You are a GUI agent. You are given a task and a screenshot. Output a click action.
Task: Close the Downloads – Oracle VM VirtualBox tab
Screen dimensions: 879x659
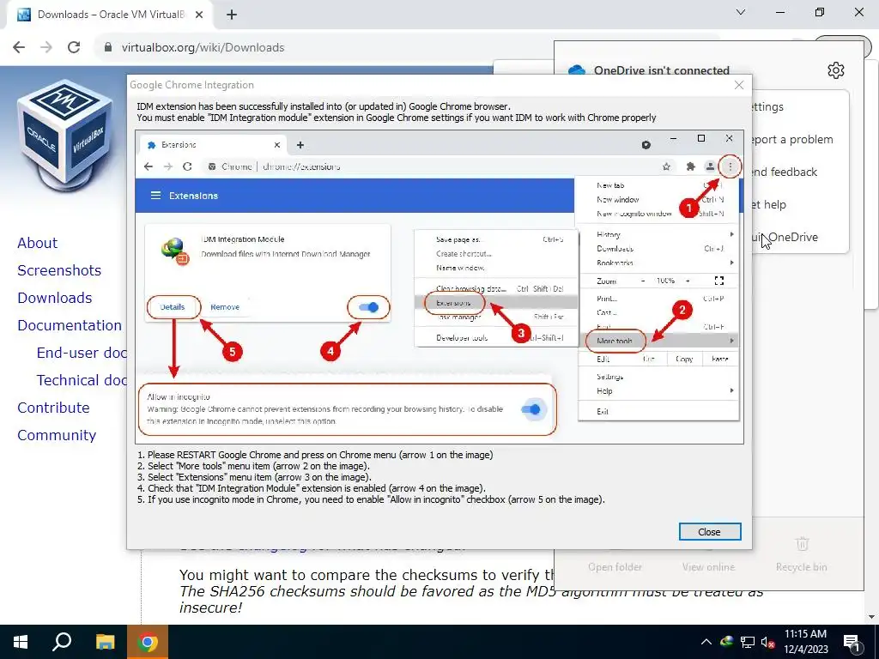pos(199,15)
